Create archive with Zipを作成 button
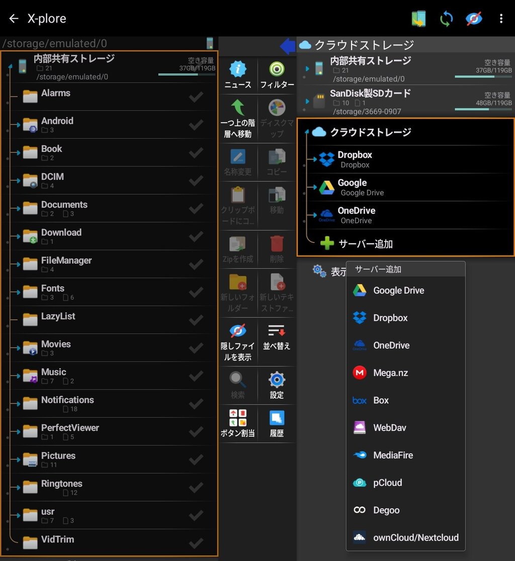Screen dimensions: 515x561 238,250
